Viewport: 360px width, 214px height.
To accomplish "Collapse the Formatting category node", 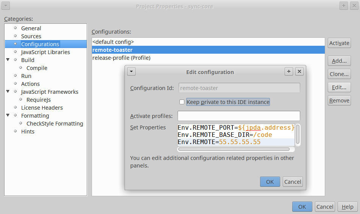I will (8, 115).
